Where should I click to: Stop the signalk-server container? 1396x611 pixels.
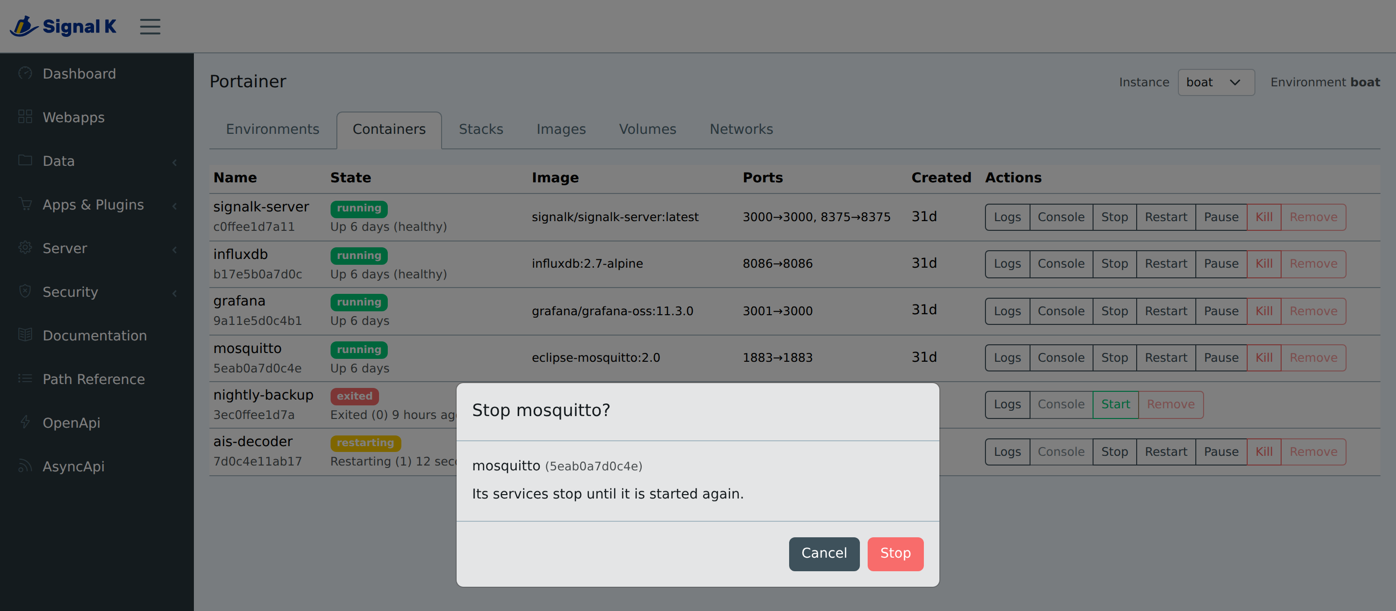pyautogui.click(x=1114, y=217)
